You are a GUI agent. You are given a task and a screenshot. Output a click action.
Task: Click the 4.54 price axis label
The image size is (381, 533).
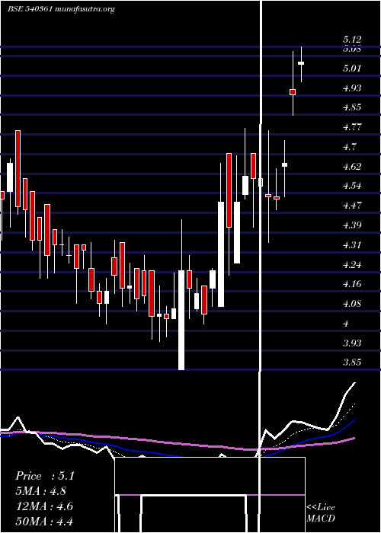(x=352, y=186)
